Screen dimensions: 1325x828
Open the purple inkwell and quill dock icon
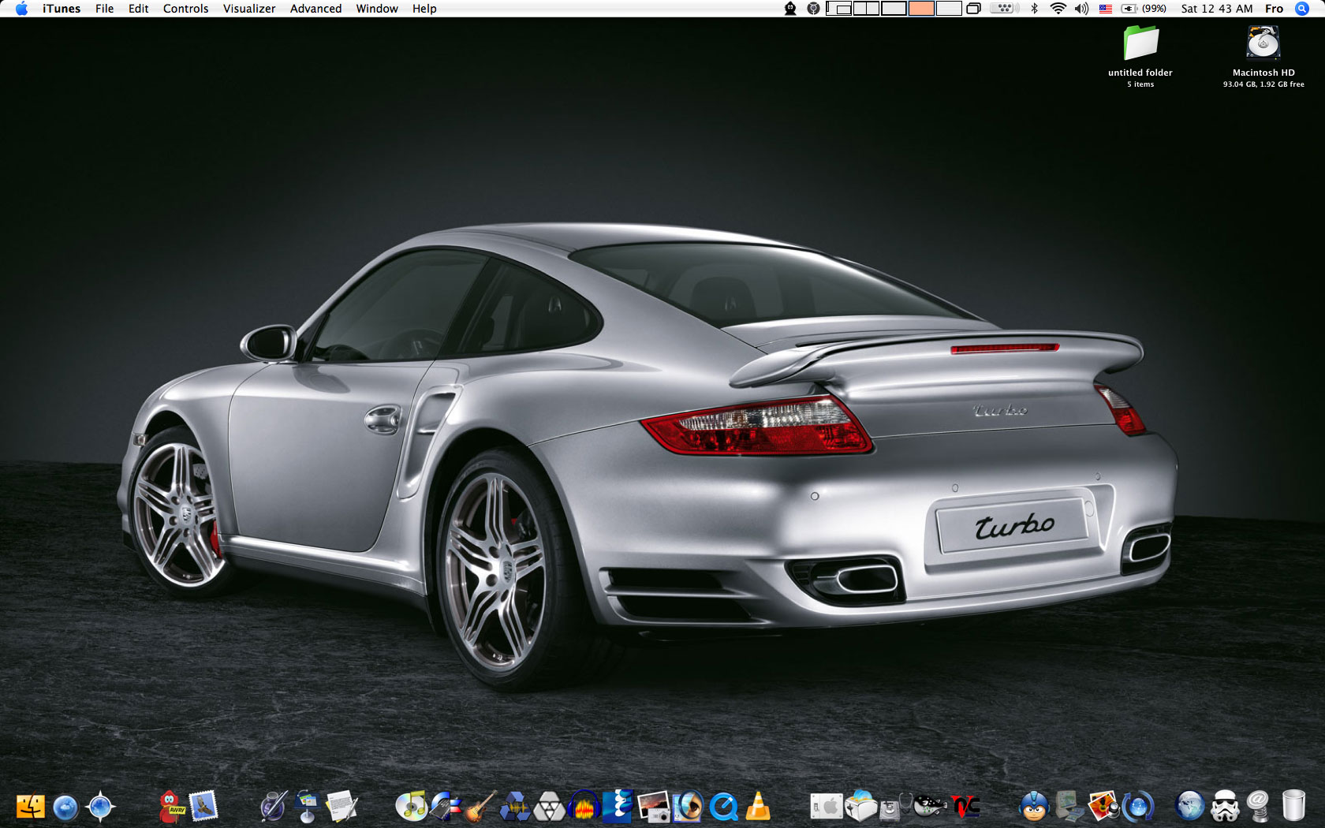pos(273,807)
